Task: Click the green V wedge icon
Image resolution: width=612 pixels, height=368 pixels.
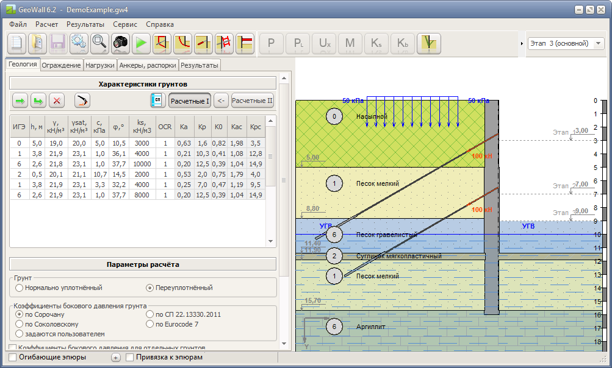Action: [428, 43]
